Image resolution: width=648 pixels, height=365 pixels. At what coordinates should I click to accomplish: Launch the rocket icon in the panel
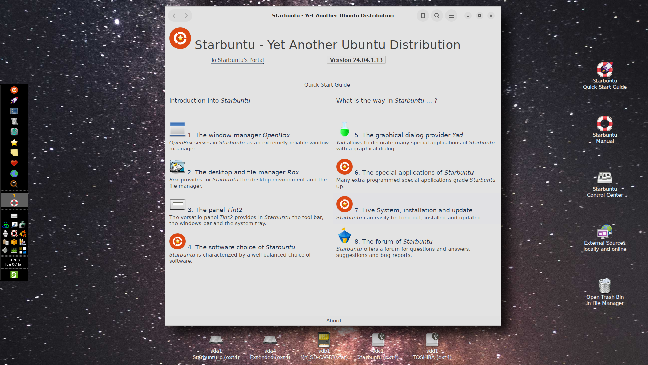[14, 100]
